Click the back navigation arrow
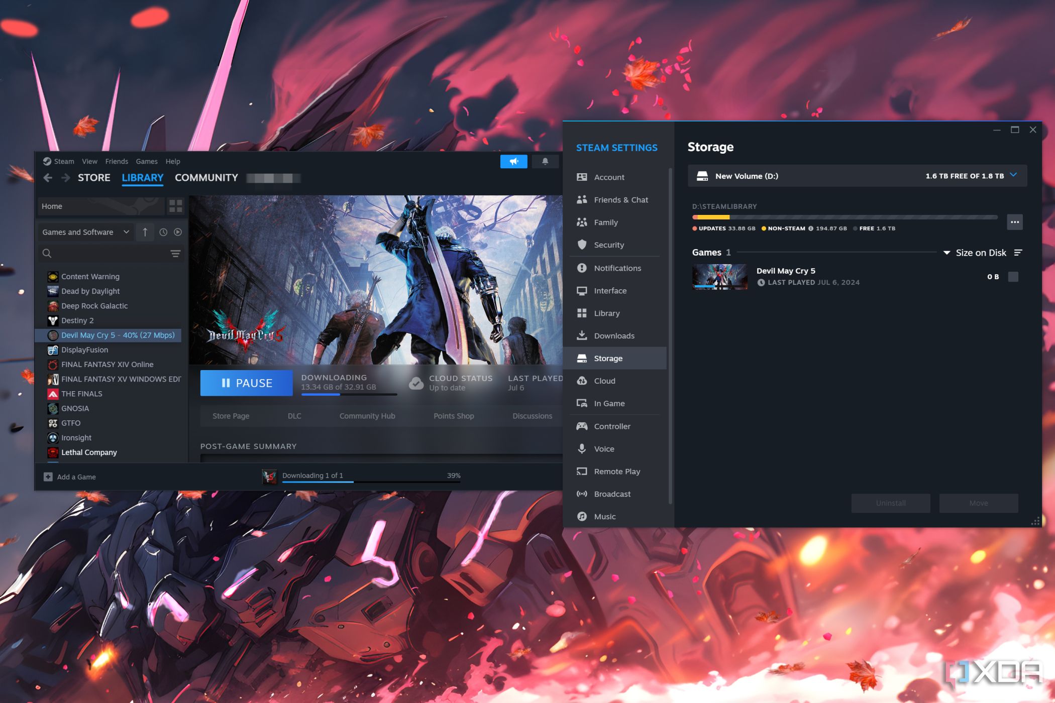This screenshot has height=703, width=1055. point(47,177)
